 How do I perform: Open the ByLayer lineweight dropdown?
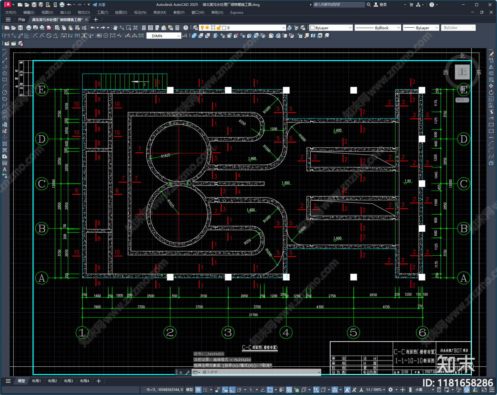click(x=421, y=28)
